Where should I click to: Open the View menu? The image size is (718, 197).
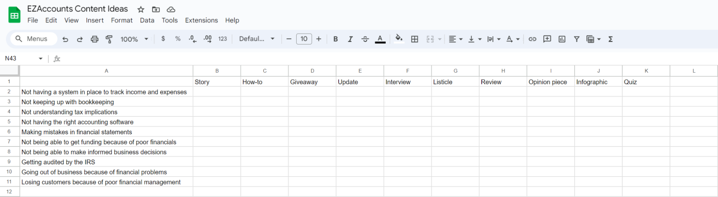[x=71, y=20]
